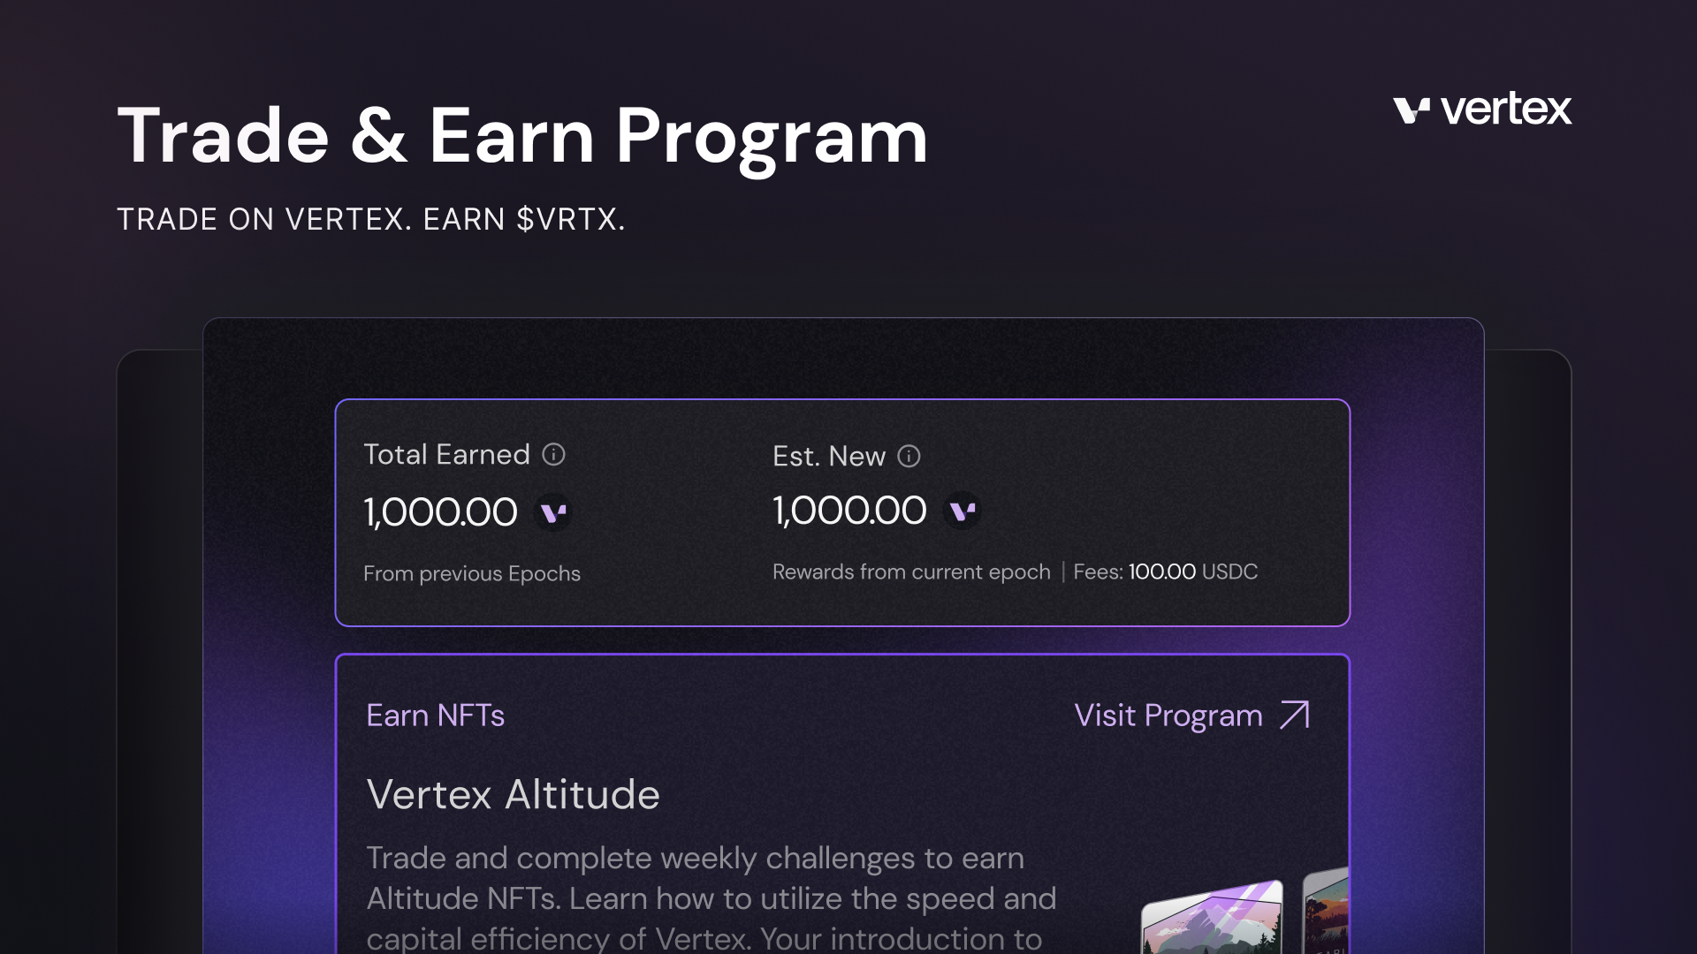Click the From previous Epochs caption
This screenshot has height=954, width=1697.
pyautogui.click(x=472, y=574)
